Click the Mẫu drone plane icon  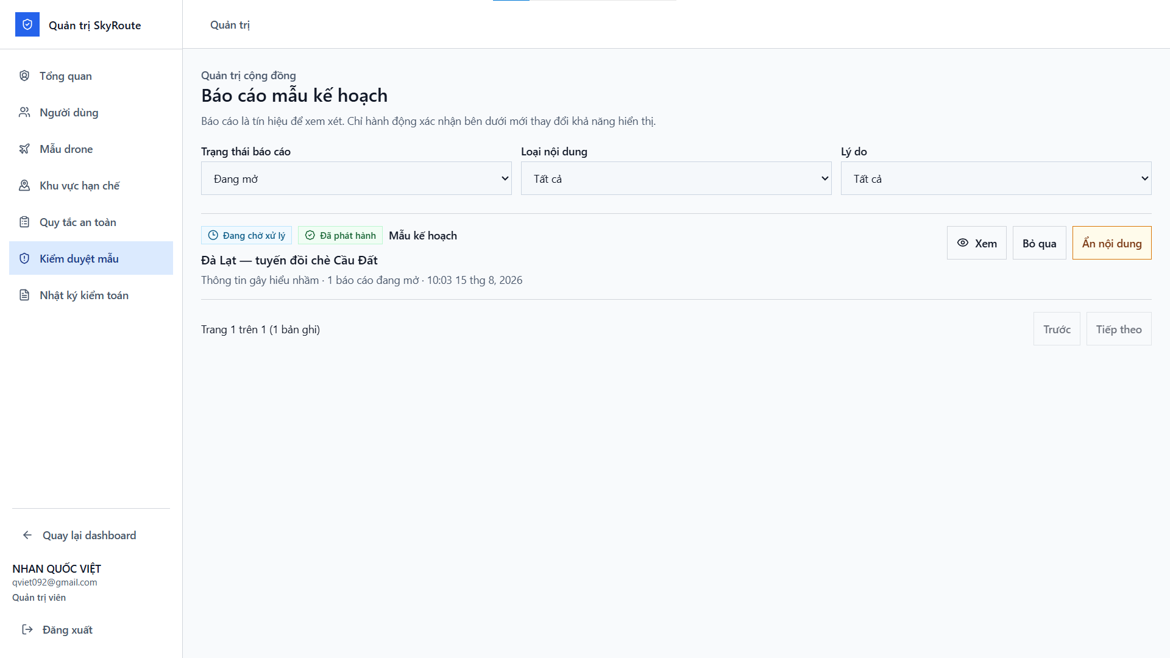tap(24, 149)
